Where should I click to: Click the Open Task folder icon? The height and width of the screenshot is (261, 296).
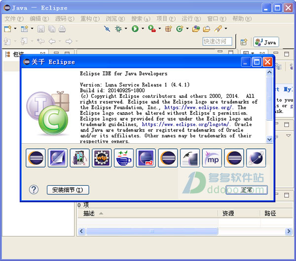[207, 29]
